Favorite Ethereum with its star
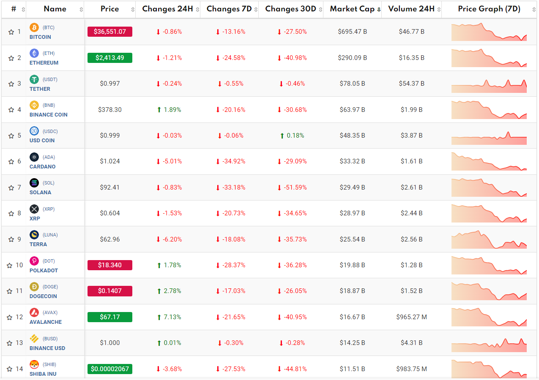The height and width of the screenshot is (380, 539). (11, 58)
